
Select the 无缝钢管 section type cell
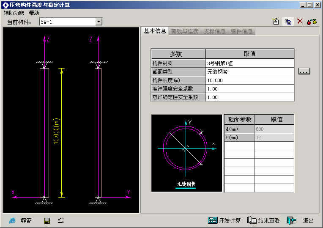coord(250,72)
